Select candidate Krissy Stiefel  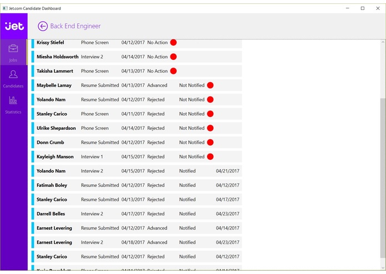(50, 43)
